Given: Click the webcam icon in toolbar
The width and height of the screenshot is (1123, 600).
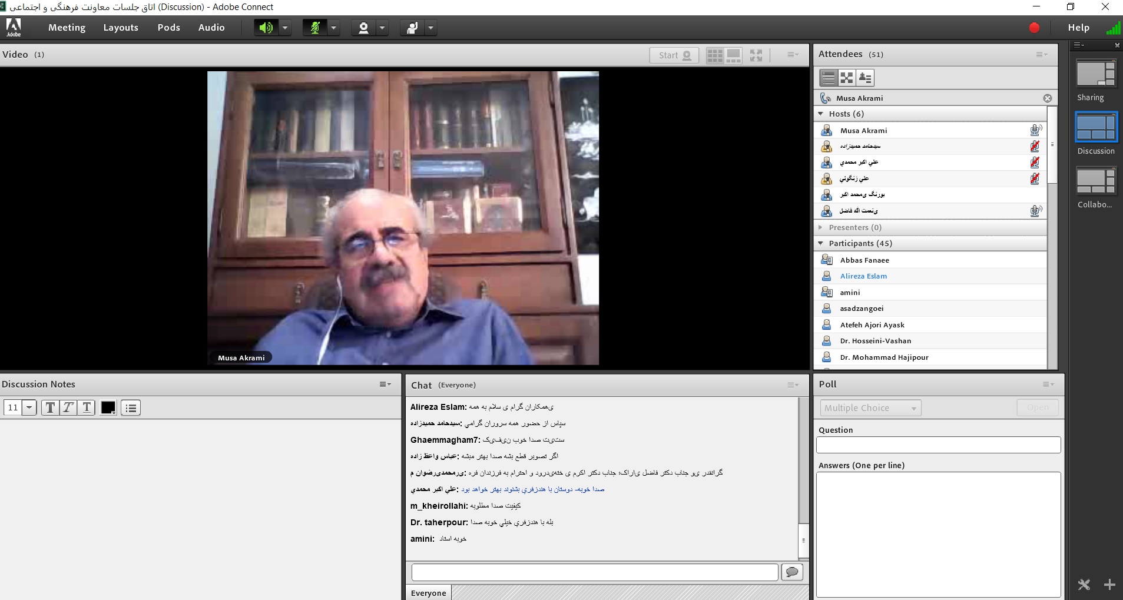Looking at the screenshot, I should point(363,28).
